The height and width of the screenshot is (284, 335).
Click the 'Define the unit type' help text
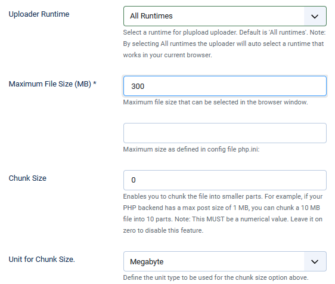[x=216, y=277]
